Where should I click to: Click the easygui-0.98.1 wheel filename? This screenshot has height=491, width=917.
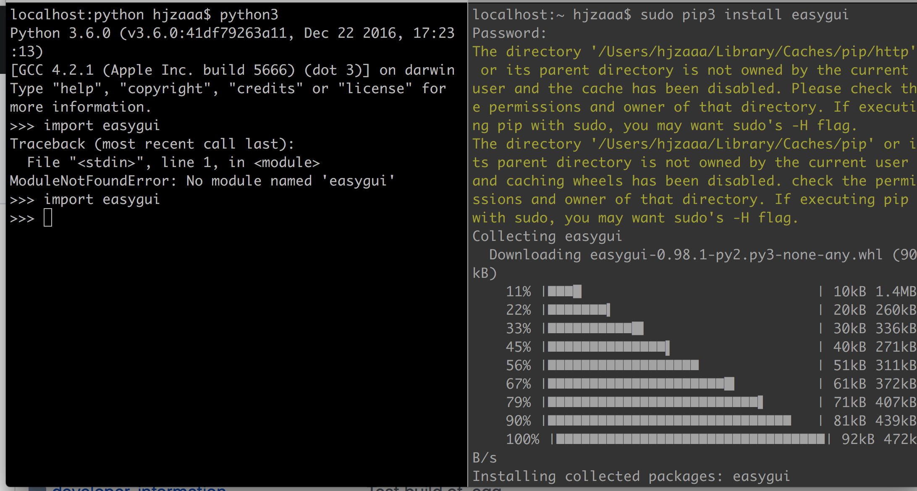point(736,255)
